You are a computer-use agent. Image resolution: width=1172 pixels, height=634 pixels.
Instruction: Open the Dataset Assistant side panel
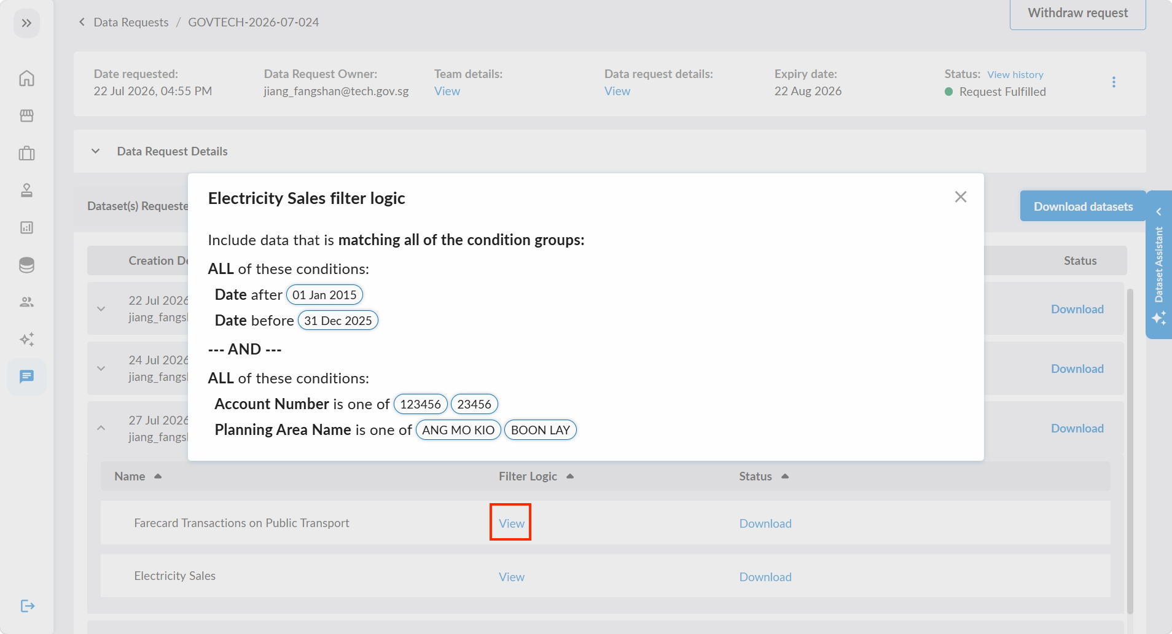point(1159,265)
